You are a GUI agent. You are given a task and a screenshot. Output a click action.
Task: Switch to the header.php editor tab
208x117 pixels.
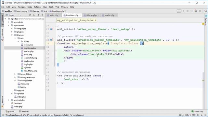pyautogui.click(x=109, y=15)
